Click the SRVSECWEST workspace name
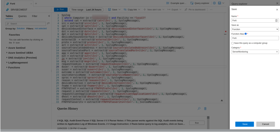This screenshot has width=280, height=132. pos(19,10)
